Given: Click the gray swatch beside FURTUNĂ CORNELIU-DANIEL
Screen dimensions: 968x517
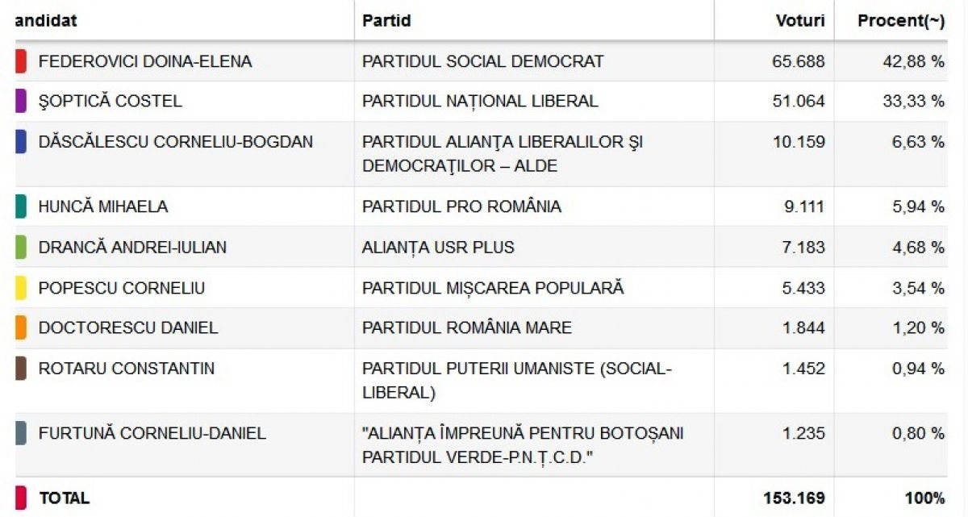Looking at the screenshot, I should (20, 433).
